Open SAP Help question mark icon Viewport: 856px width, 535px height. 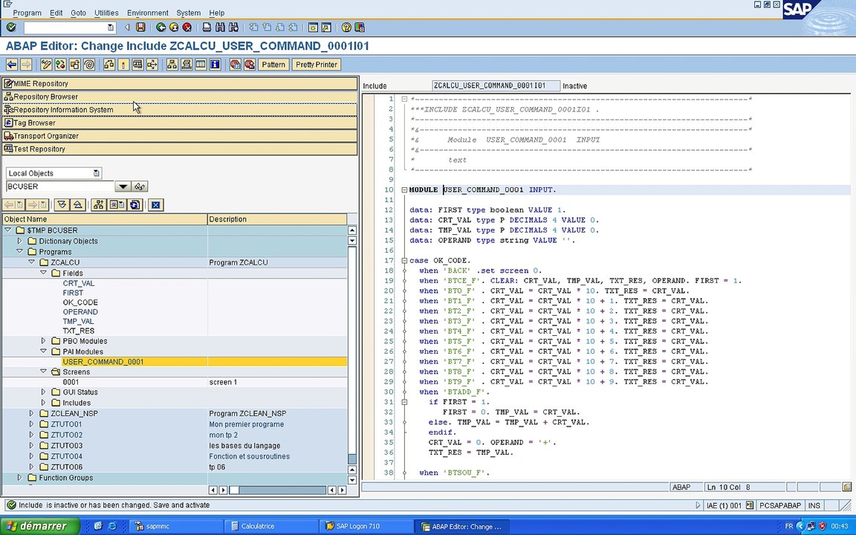(x=346, y=27)
